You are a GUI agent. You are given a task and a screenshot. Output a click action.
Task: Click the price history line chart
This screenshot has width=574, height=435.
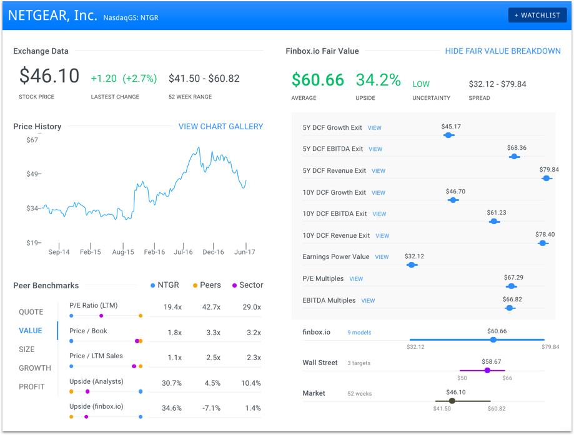click(145, 183)
